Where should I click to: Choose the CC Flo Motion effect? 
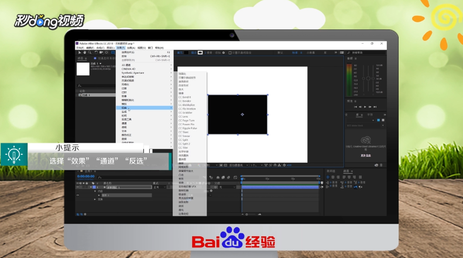click(187, 109)
